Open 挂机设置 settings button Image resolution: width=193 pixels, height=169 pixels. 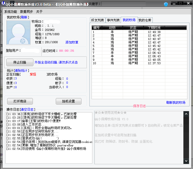69,101
